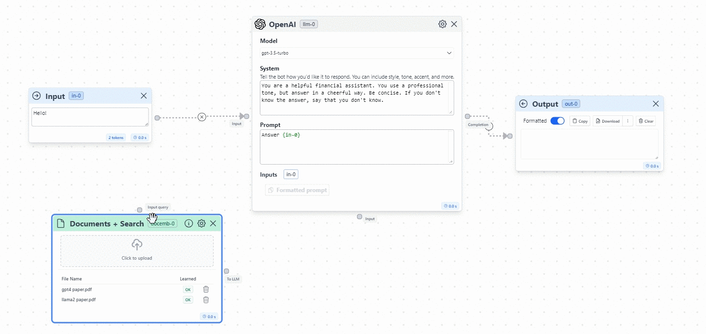Click the Completion connector on OpenAI node
The image size is (706, 334).
coord(467,116)
